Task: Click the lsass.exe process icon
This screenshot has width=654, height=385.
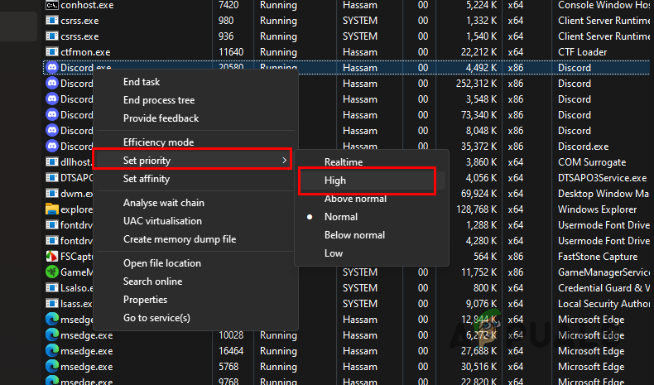Action: pos(51,304)
